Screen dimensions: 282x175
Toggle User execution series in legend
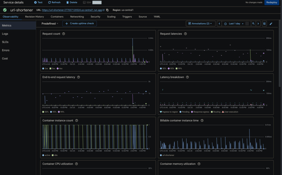(x=230, y=112)
